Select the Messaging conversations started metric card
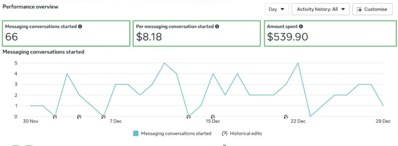 (66, 33)
